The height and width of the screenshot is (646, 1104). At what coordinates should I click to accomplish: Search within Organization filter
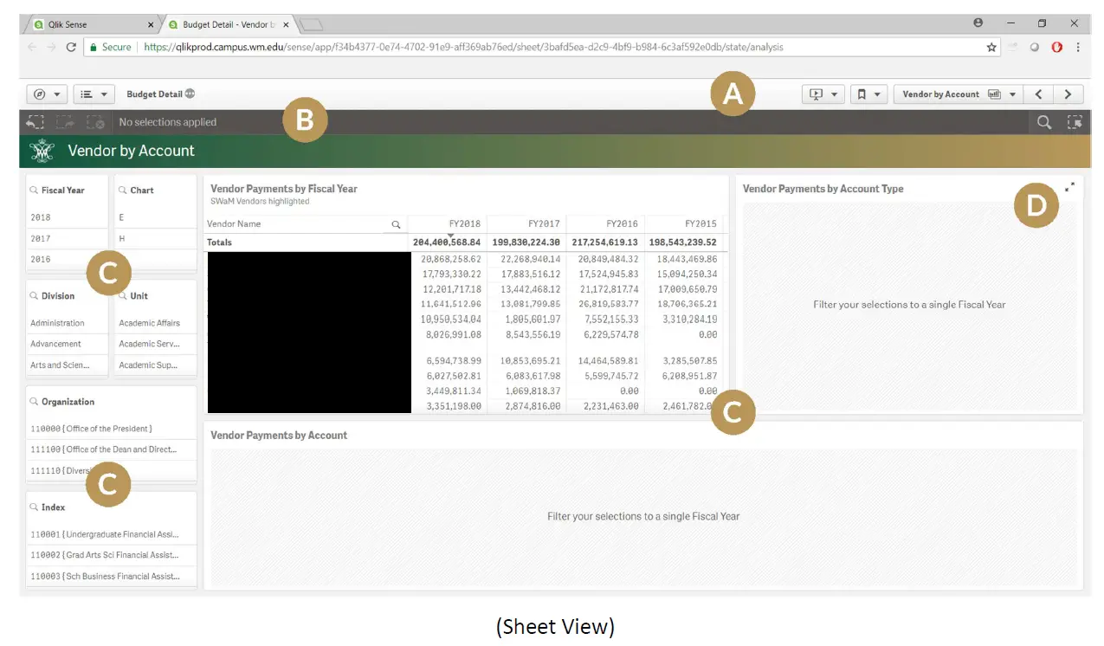[x=34, y=402]
